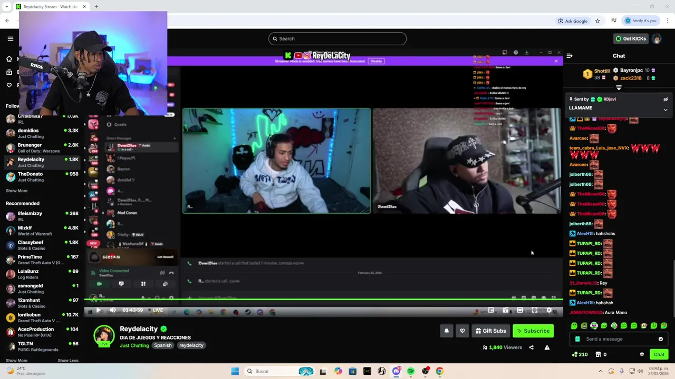Open asmongold recommended channel
The image size is (675, 379).
tap(42, 288)
